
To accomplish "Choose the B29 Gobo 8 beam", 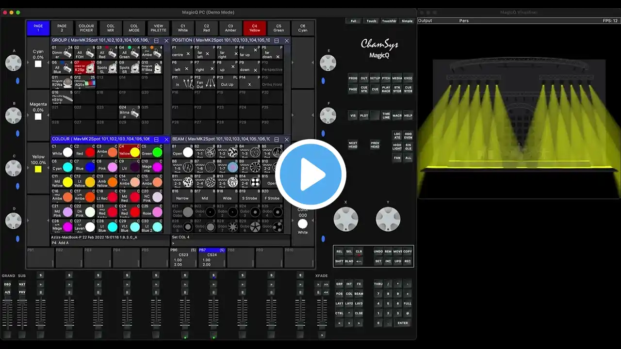I will click(249, 226).
